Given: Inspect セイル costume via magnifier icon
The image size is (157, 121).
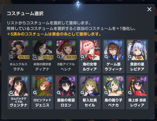Looking at the screenshot, I should 82,93.
